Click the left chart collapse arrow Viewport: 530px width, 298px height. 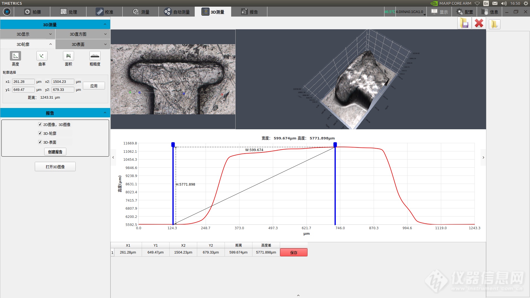point(113,157)
